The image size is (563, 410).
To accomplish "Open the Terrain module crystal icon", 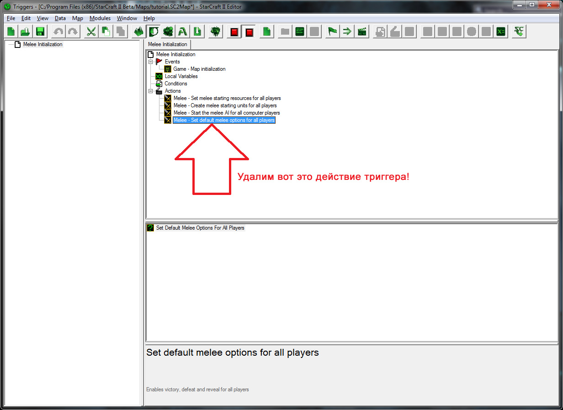I will 138,32.
